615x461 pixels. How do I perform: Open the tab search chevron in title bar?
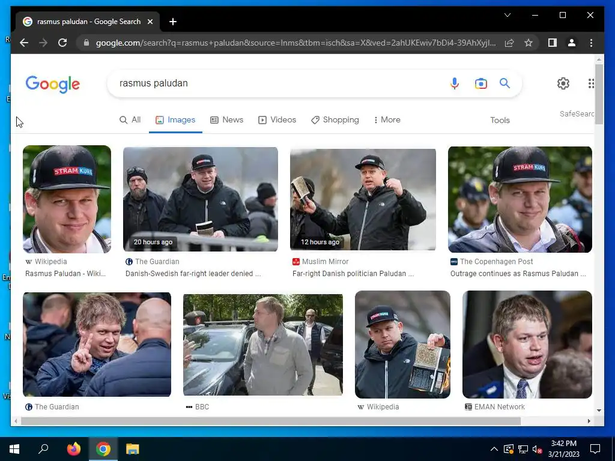[x=507, y=15]
